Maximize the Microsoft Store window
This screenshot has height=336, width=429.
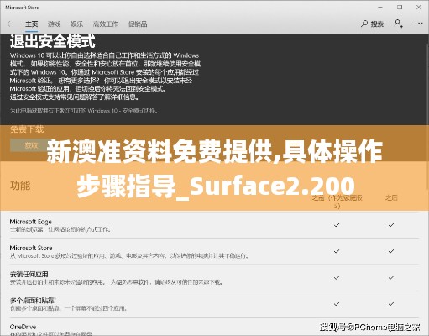pos(400,7)
